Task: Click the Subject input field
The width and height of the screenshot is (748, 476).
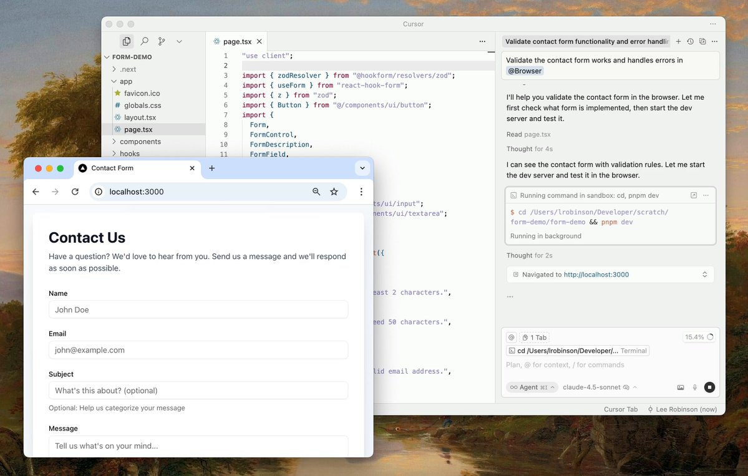Action: point(198,391)
